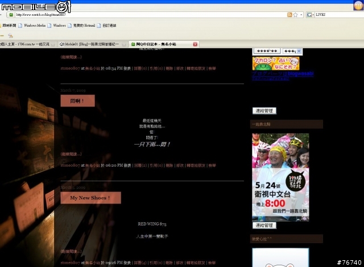Screen dimensions: 364x267
Task: Click the RSS feed icon in address bar
Action: [289, 15]
